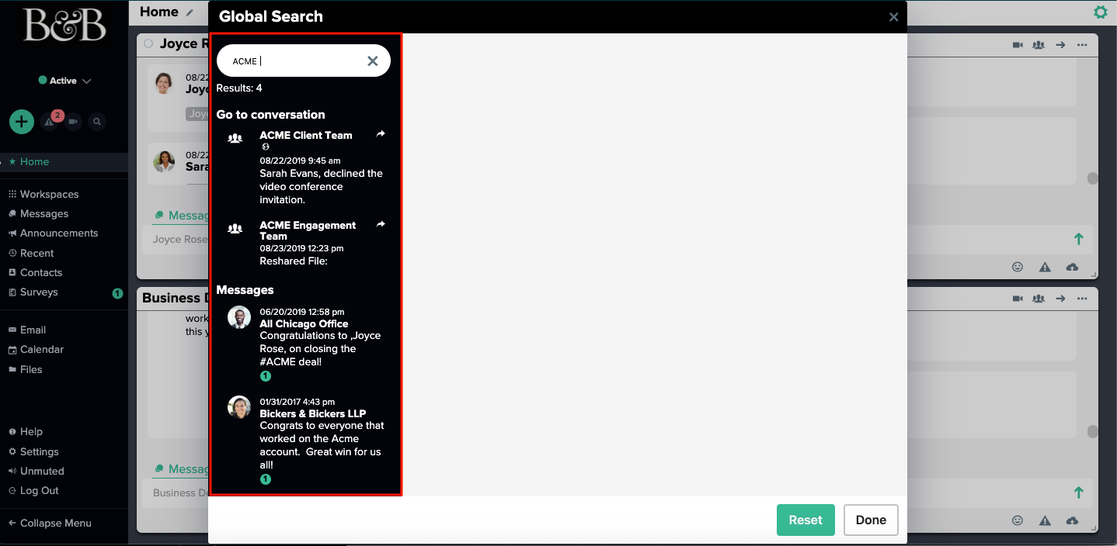This screenshot has height=546, width=1117.
Task: Open more options ellipsis in Business panel
Action: [x=1082, y=299]
